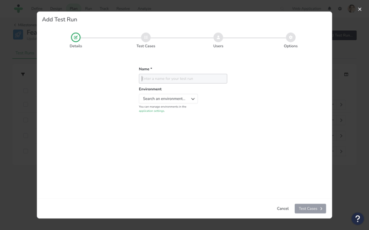Click the Test Cases step icon
369x230 pixels.
[x=145, y=37]
